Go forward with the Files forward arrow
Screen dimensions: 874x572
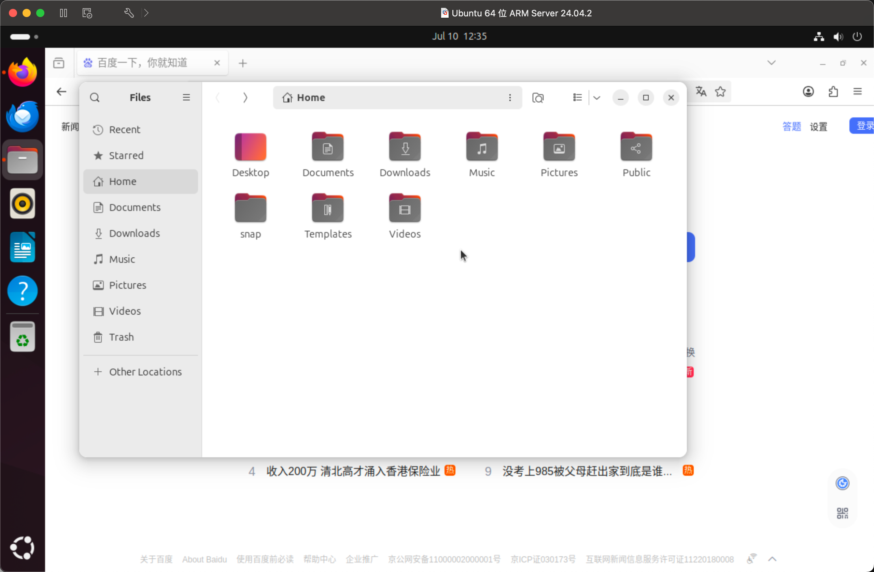click(x=245, y=97)
